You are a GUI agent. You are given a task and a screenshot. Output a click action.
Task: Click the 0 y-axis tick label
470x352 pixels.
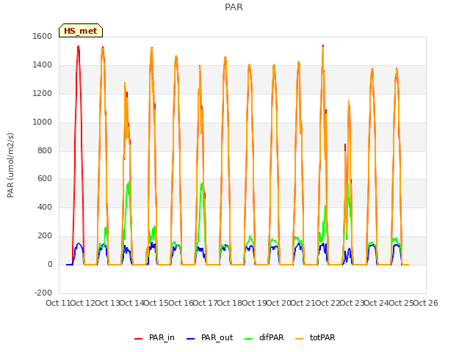point(50,264)
